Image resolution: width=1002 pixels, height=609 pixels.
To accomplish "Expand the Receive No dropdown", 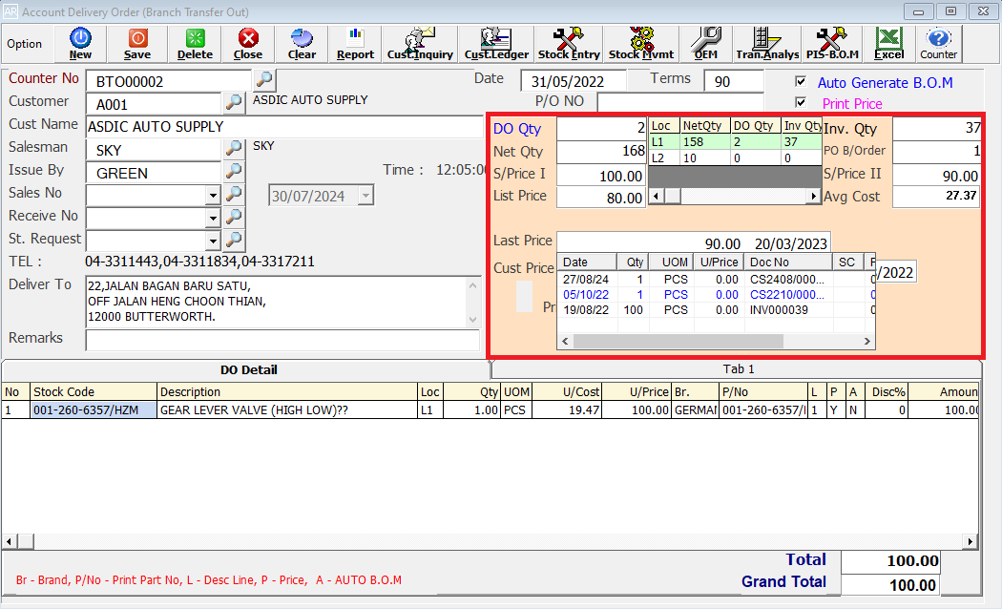I will pyautogui.click(x=213, y=219).
